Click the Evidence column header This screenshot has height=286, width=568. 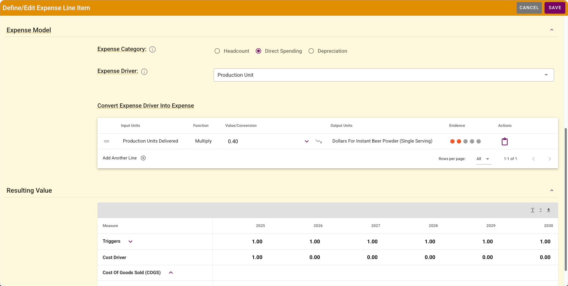(x=457, y=126)
